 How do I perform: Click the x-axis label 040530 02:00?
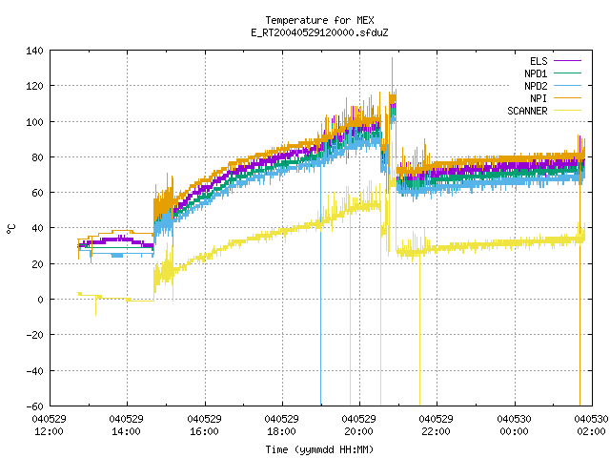point(591,426)
